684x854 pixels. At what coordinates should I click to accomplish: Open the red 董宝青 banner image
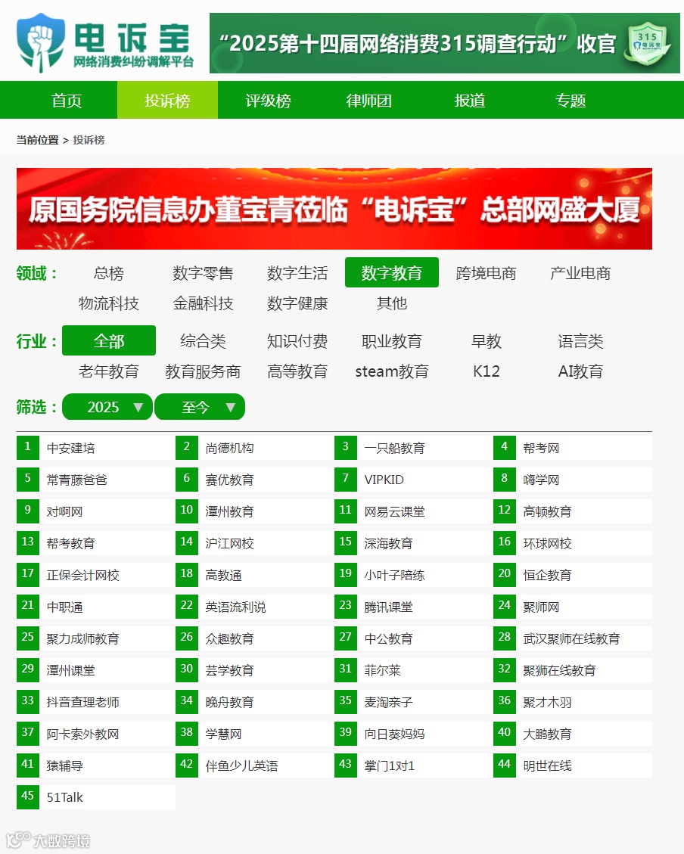pos(334,209)
